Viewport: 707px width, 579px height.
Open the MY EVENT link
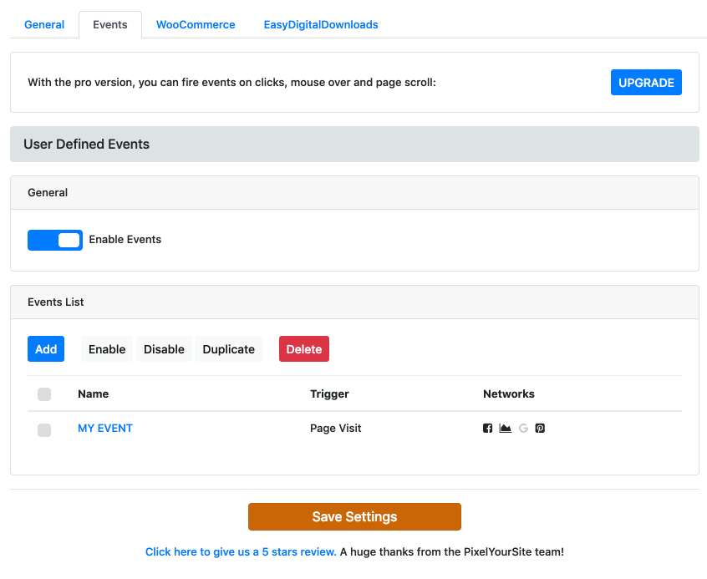pos(105,429)
